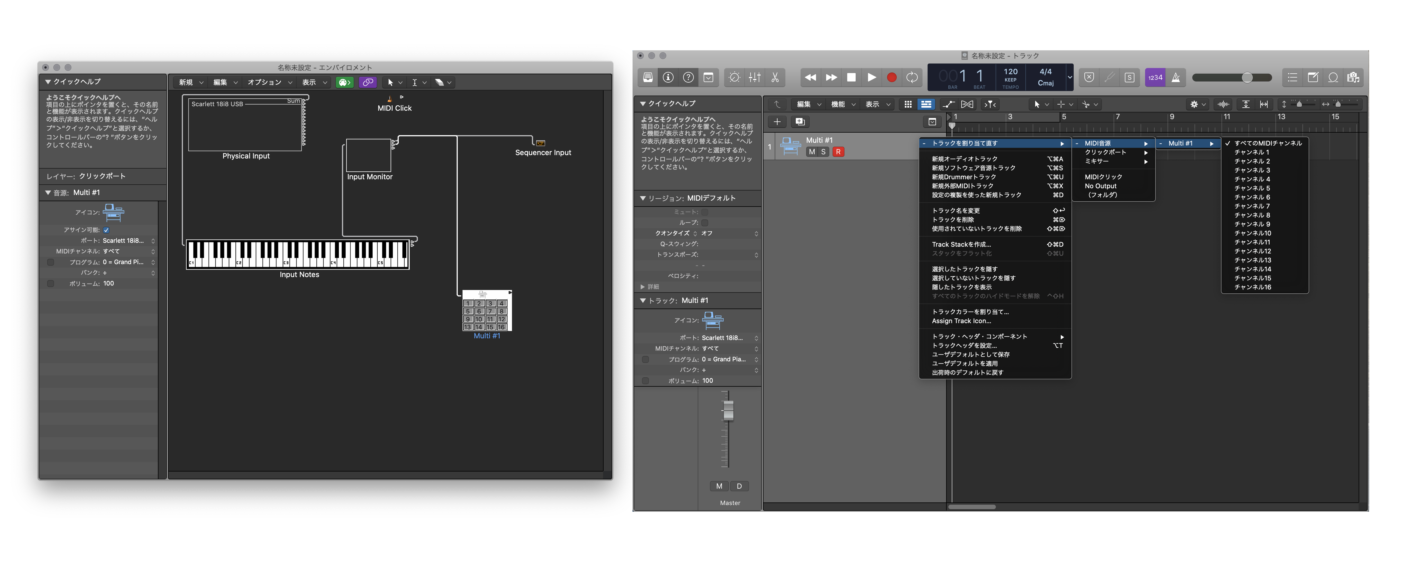Expand the 詳細 disclosure triangle
The width and height of the screenshot is (1405, 562).
pos(643,286)
